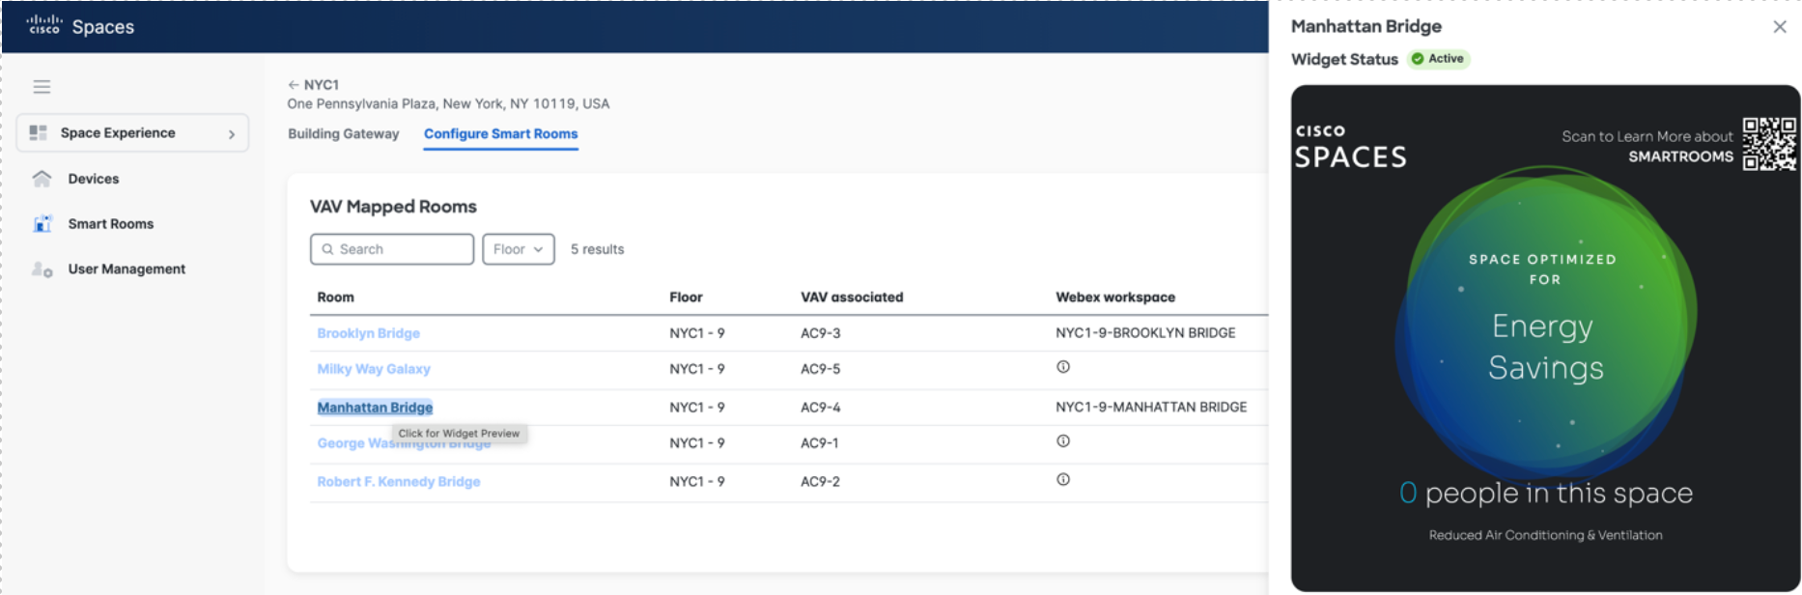The width and height of the screenshot is (1802, 595).
Task: Click the Devices sidebar icon
Action: [42, 179]
